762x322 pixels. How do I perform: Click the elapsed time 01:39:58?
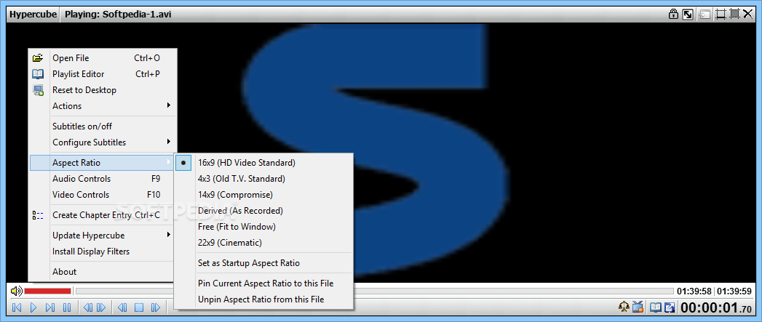694,291
